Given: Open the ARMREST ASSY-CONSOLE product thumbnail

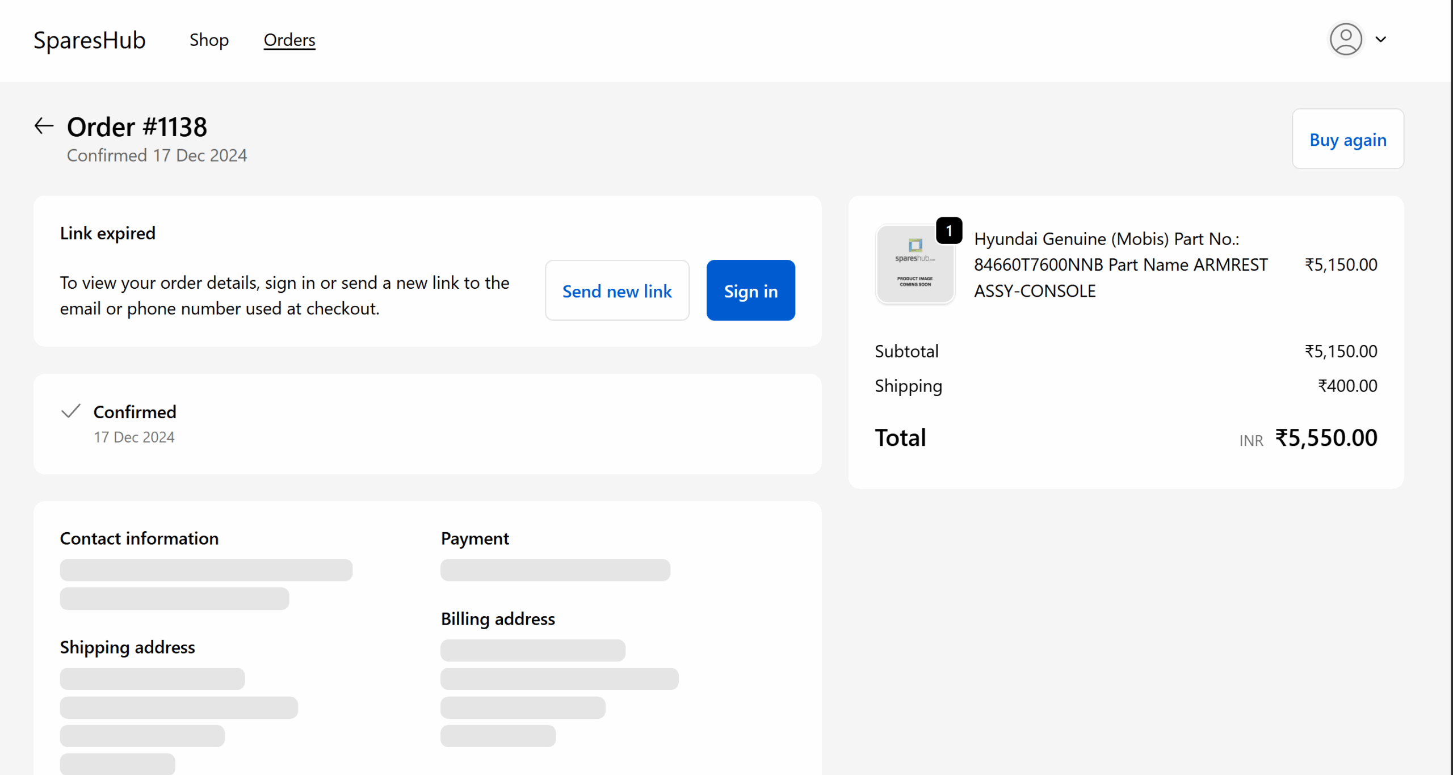Looking at the screenshot, I should tap(914, 265).
